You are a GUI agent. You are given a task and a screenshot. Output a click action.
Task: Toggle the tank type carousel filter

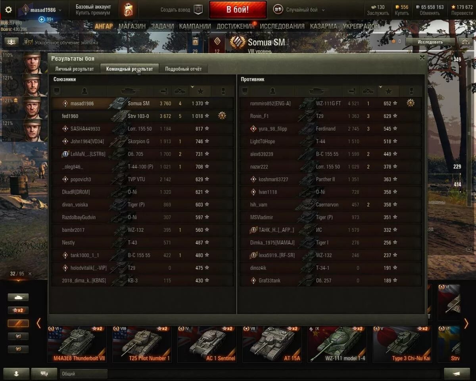coord(18,297)
